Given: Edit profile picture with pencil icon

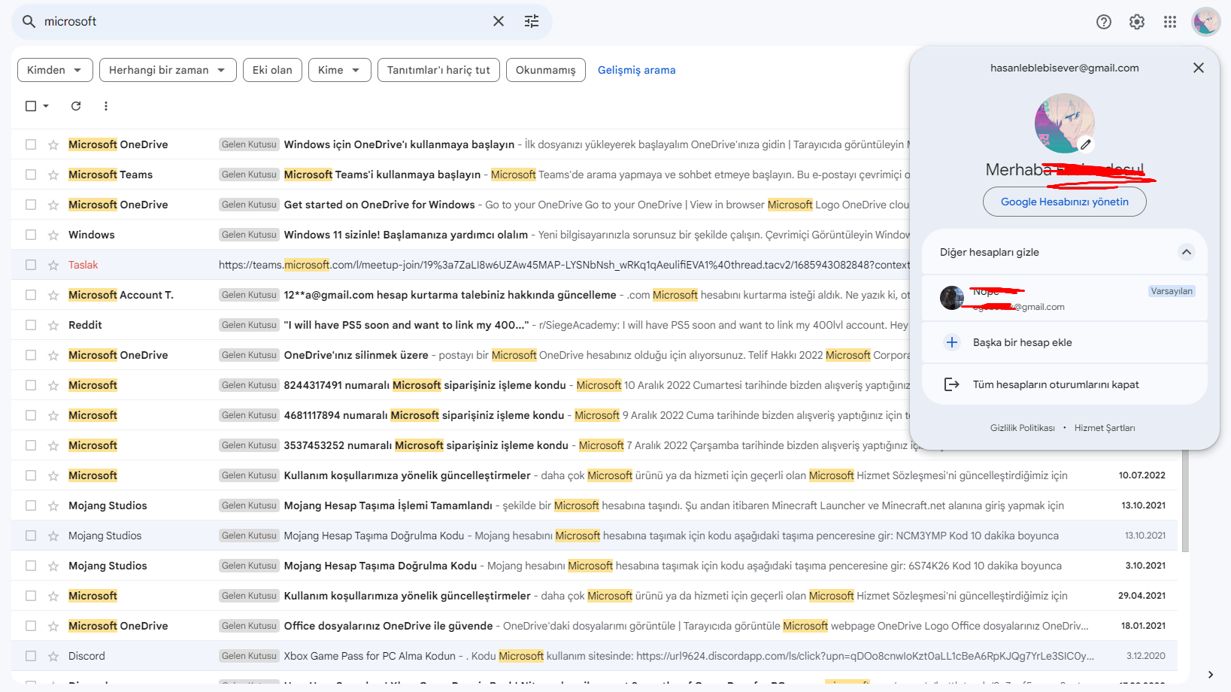Looking at the screenshot, I should [x=1085, y=144].
